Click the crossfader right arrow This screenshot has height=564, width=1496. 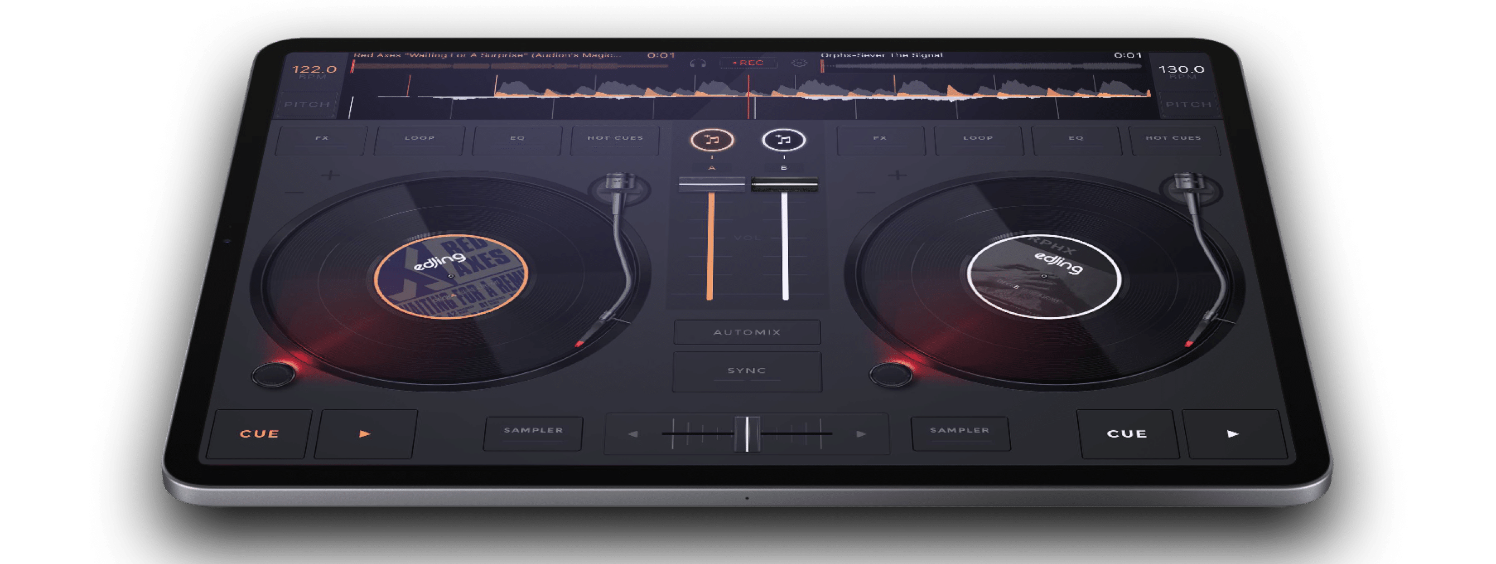[x=861, y=434]
